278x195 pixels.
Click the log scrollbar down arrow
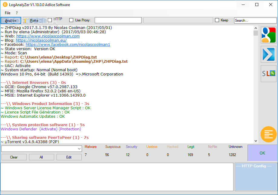click(x=256, y=141)
